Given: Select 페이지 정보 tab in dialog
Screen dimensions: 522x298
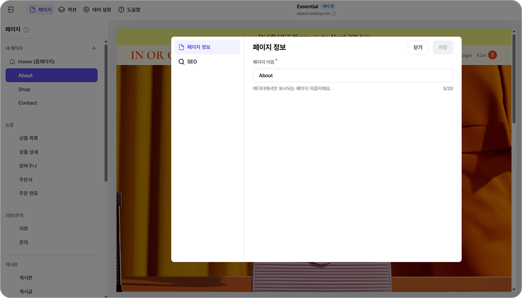Looking at the screenshot, I should [x=207, y=47].
